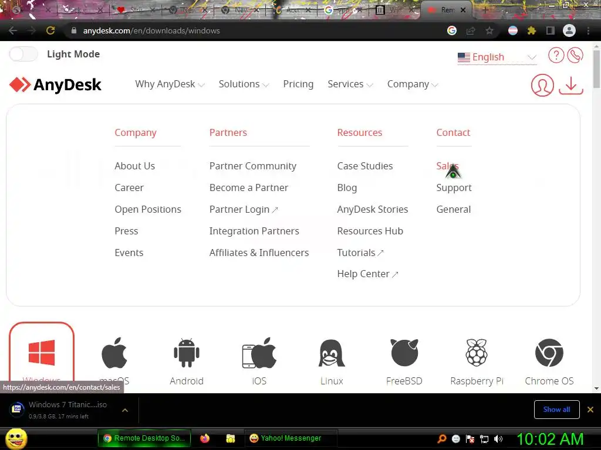The width and height of the screenshot is (601, 450).
Task: Open Partner Login external link
Action: [244, 209]
